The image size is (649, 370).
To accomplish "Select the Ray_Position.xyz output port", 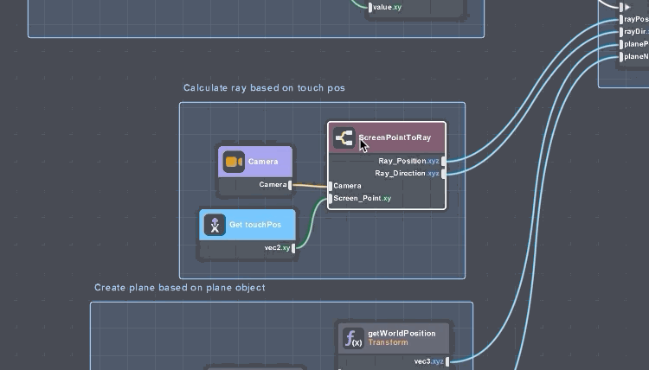I will (x=444, y=161).
